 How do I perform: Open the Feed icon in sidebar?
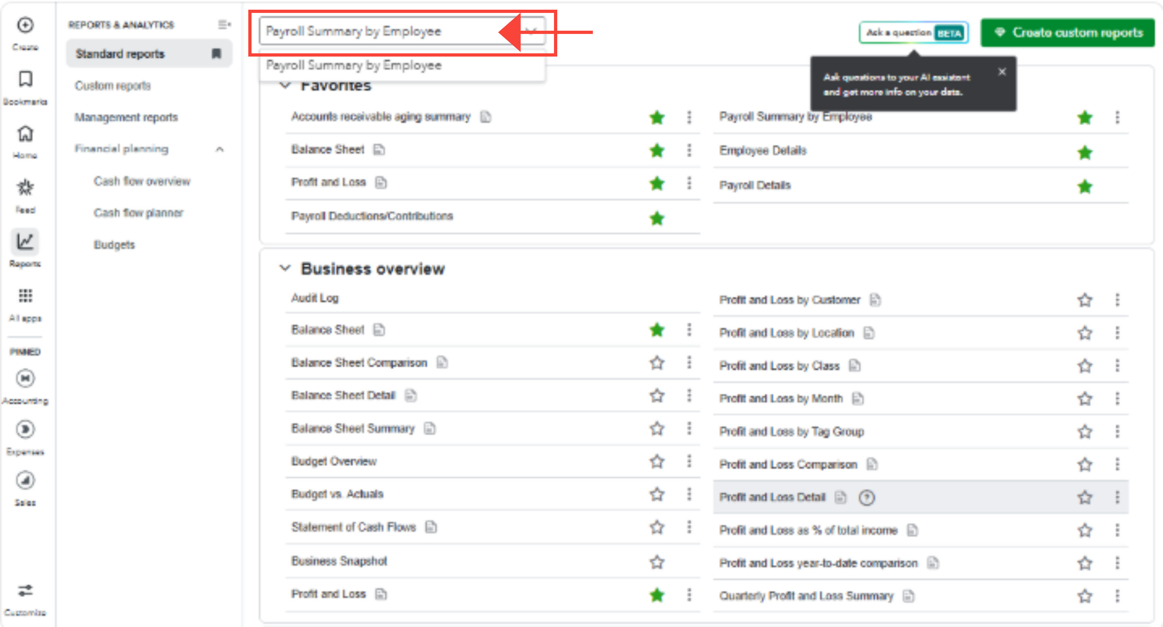(25, 187)
